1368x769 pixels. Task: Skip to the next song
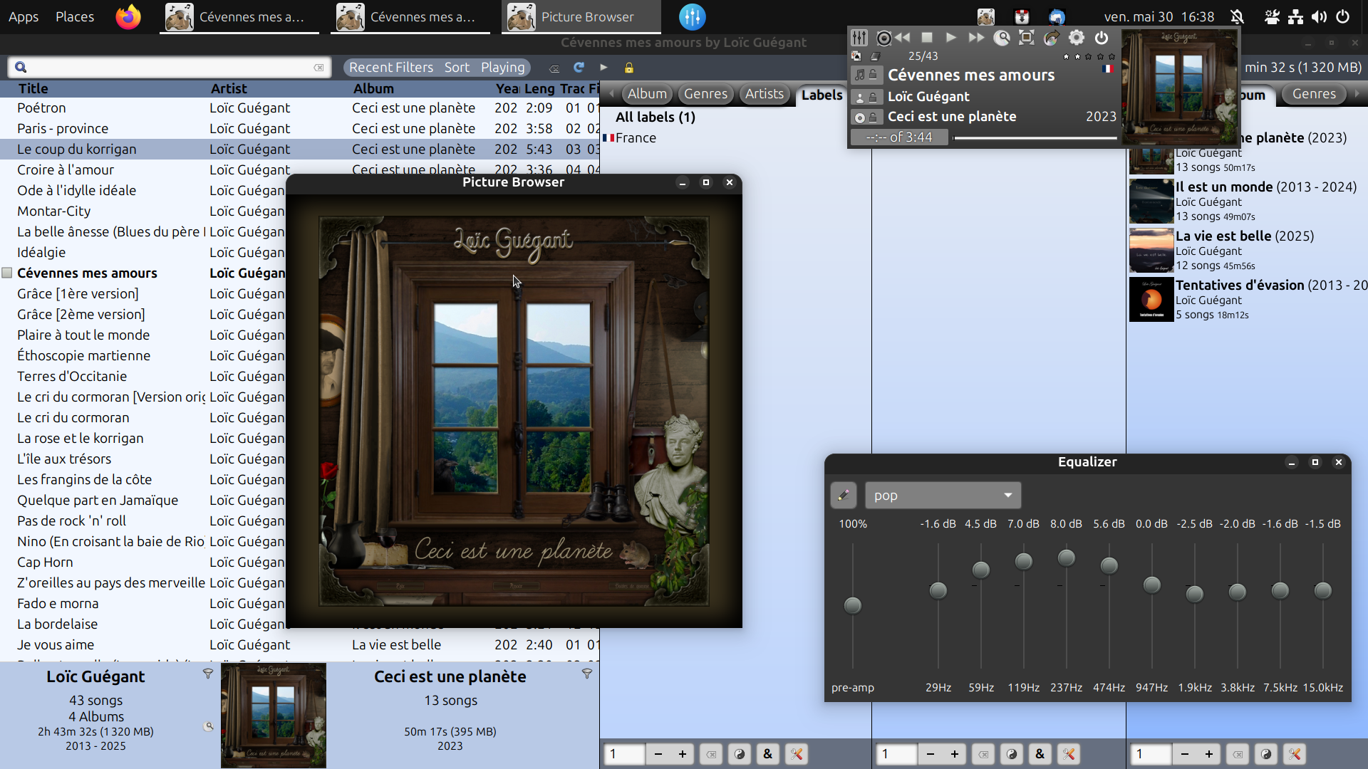(x=976, y=38)
